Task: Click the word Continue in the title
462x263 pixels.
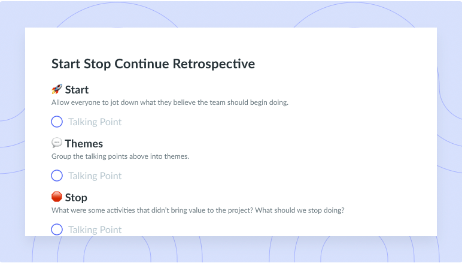Action: (x=142, y=64)
